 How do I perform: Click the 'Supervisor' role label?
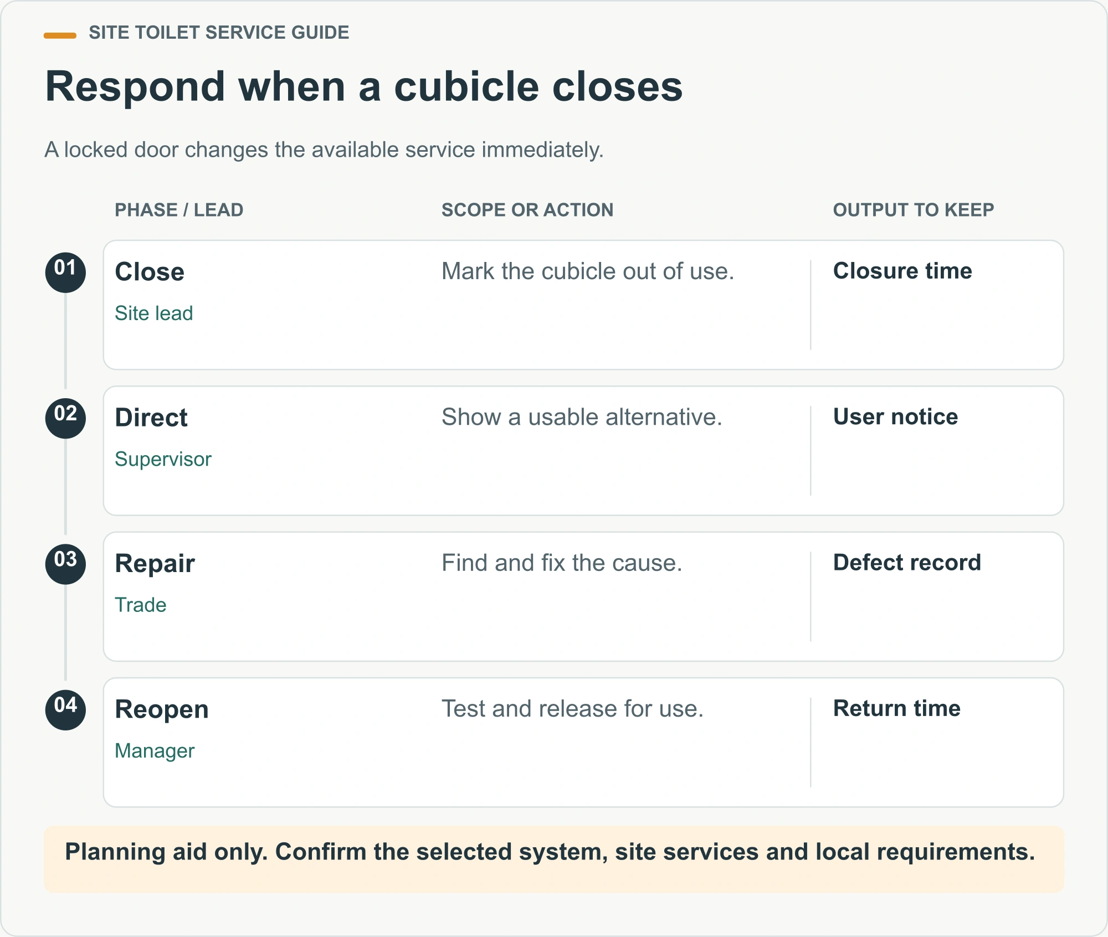pos(163,459)
